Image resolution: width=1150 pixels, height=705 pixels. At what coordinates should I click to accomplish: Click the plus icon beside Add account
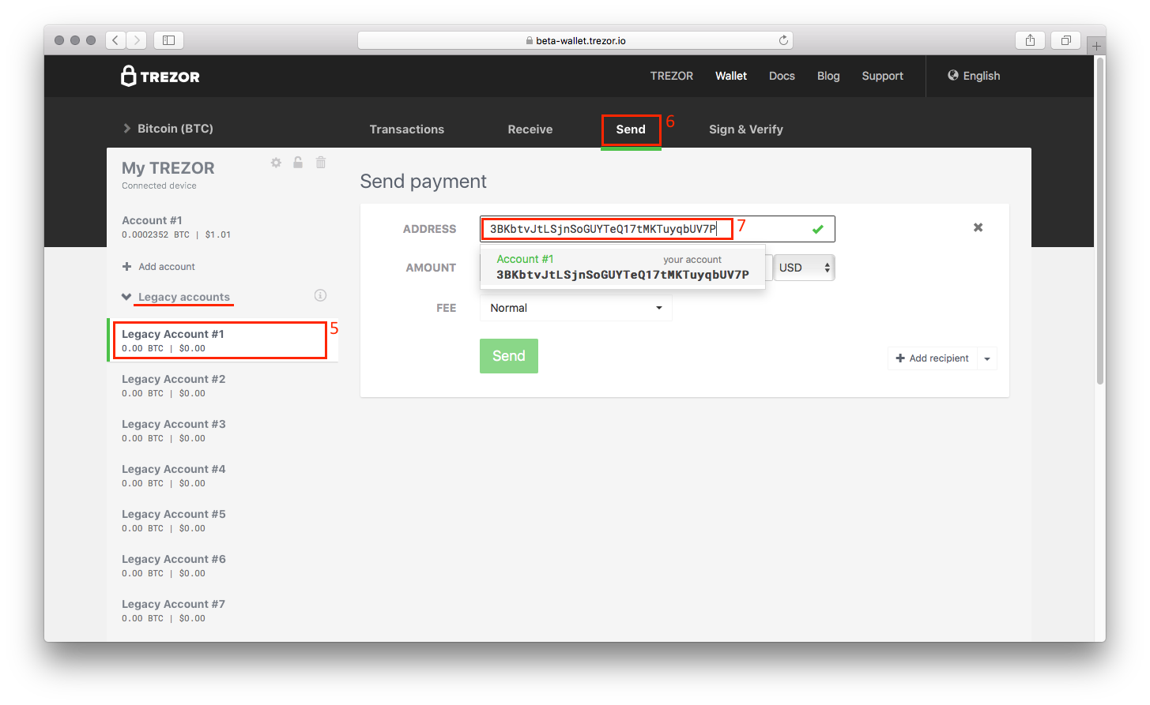126,267
